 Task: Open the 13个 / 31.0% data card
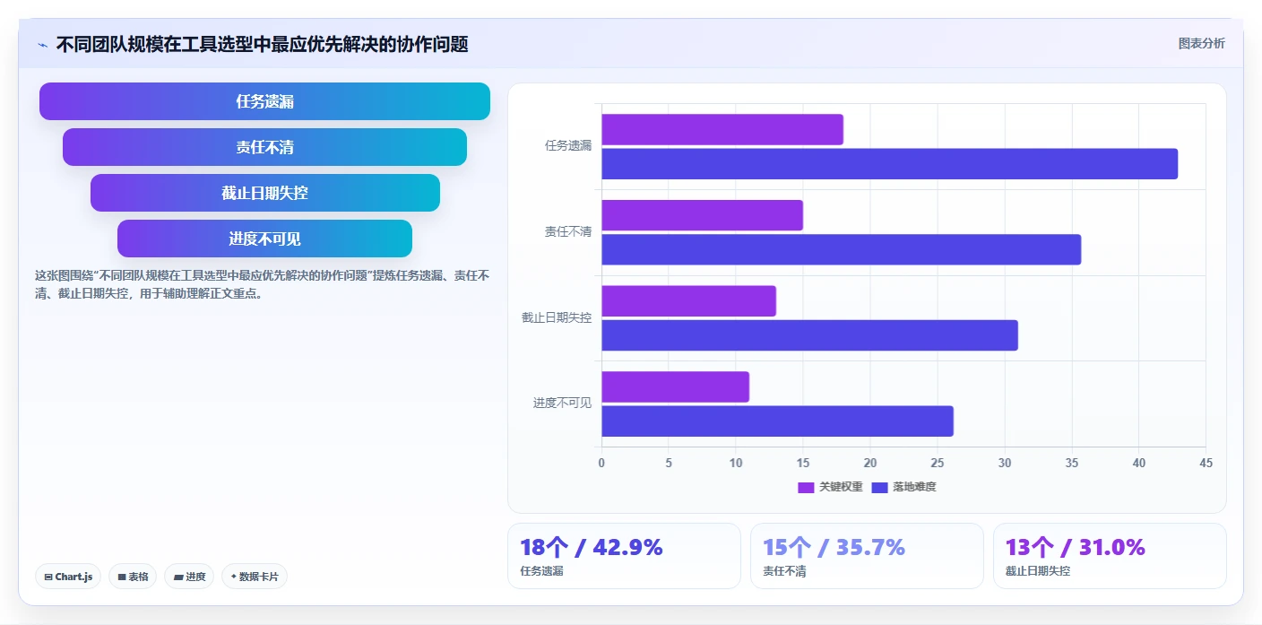(x=1110, y=556)
